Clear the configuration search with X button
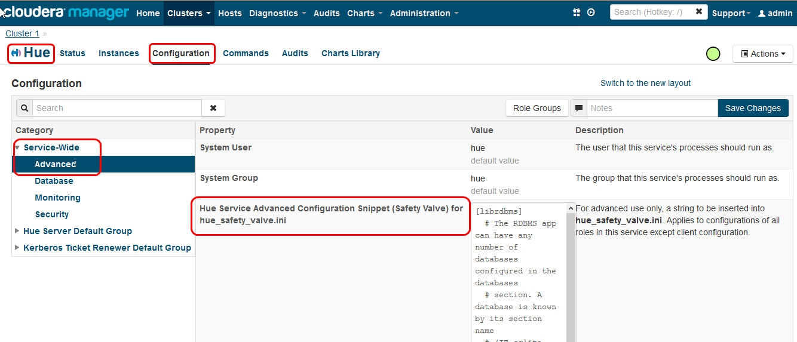This screenshot has height=342, width=797. (213, 108)
